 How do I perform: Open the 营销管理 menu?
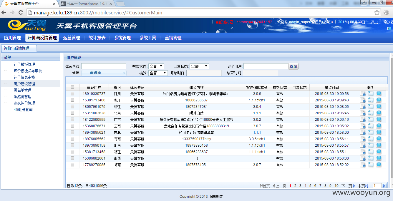tap(173, 38)
